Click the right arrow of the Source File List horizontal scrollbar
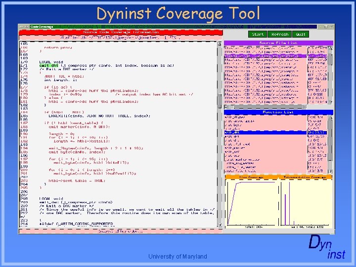The image size is (356, 267). [x=305, y=106]
